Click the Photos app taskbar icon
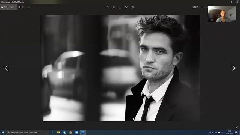Screen dimensions: 240x135 click(83, 132)
